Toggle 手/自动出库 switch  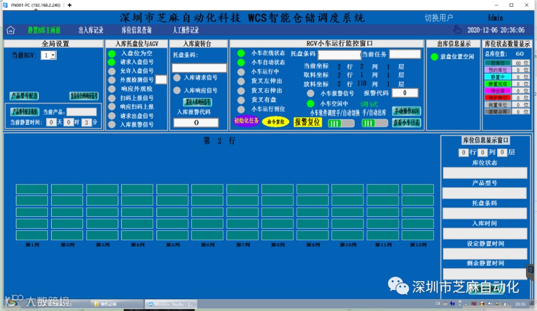375,123
